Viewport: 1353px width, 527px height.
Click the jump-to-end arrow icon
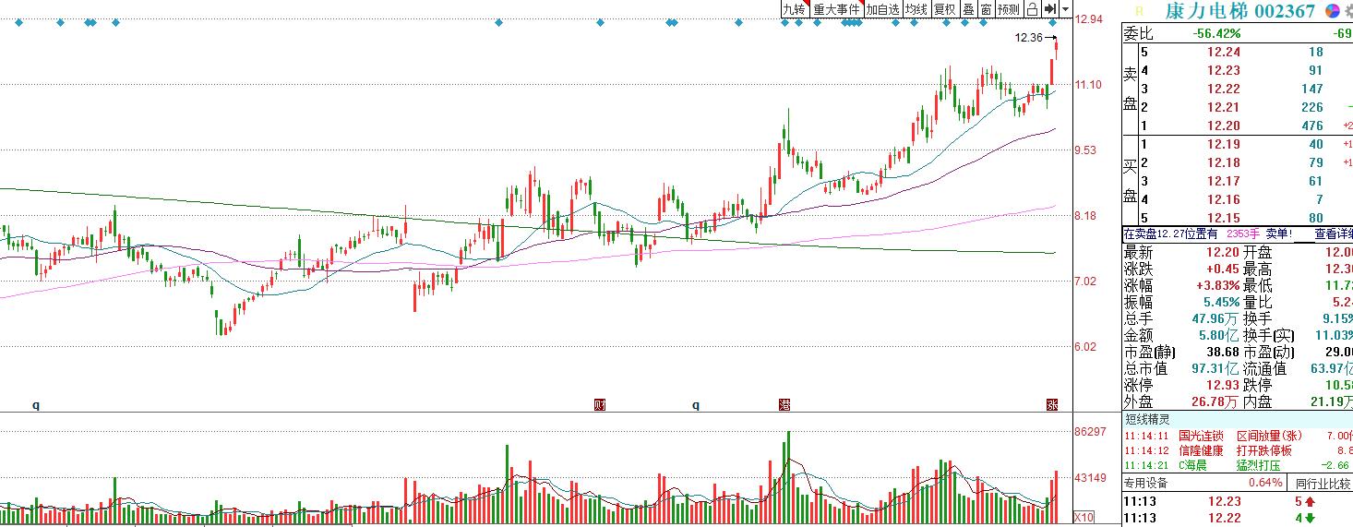pyautogui.click(x=1049, y=9)
